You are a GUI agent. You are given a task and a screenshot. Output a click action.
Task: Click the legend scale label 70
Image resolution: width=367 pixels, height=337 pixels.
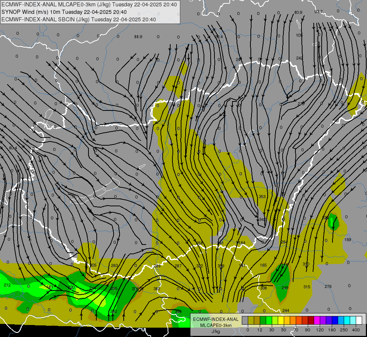296,330
